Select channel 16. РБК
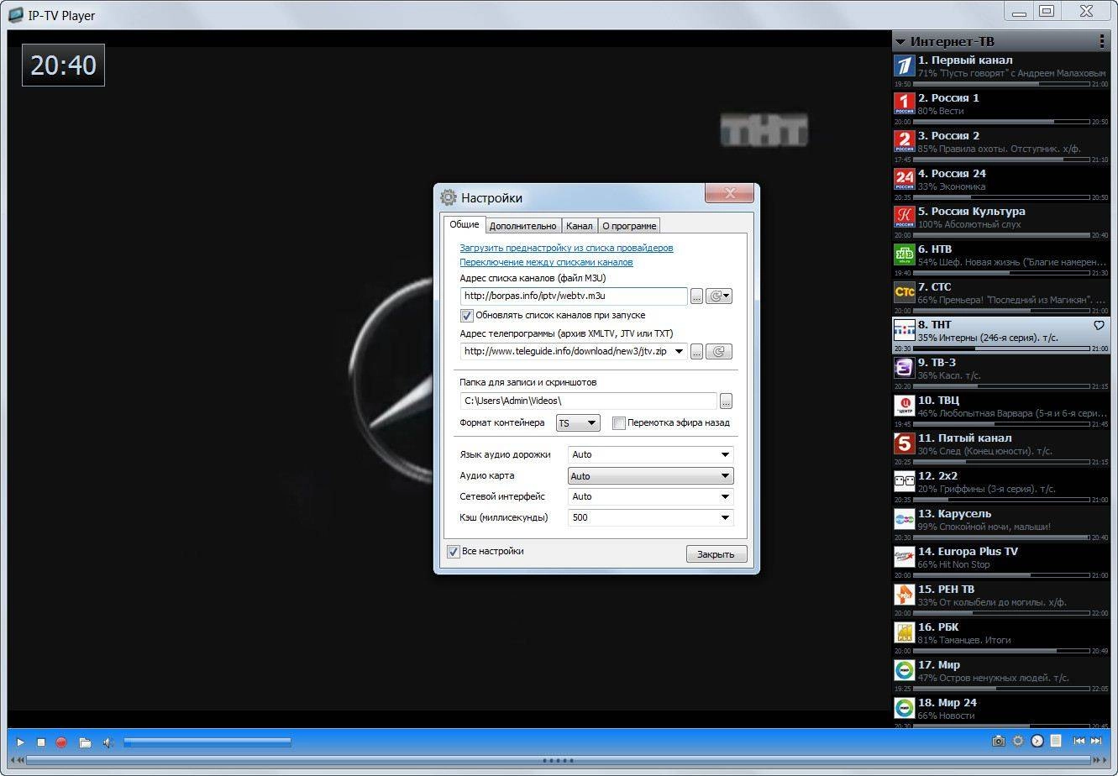This screenshot has height=776, width=1118. pos(1001,638)
